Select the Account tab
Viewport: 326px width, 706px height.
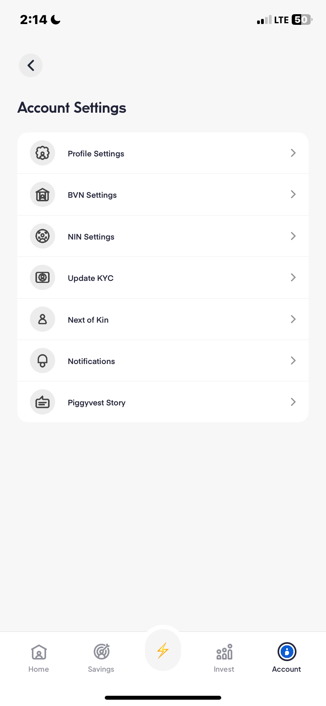coord(287,658)
